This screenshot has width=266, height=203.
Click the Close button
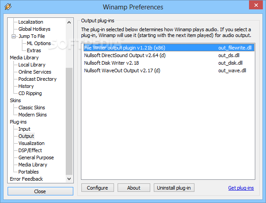[40, 191]
